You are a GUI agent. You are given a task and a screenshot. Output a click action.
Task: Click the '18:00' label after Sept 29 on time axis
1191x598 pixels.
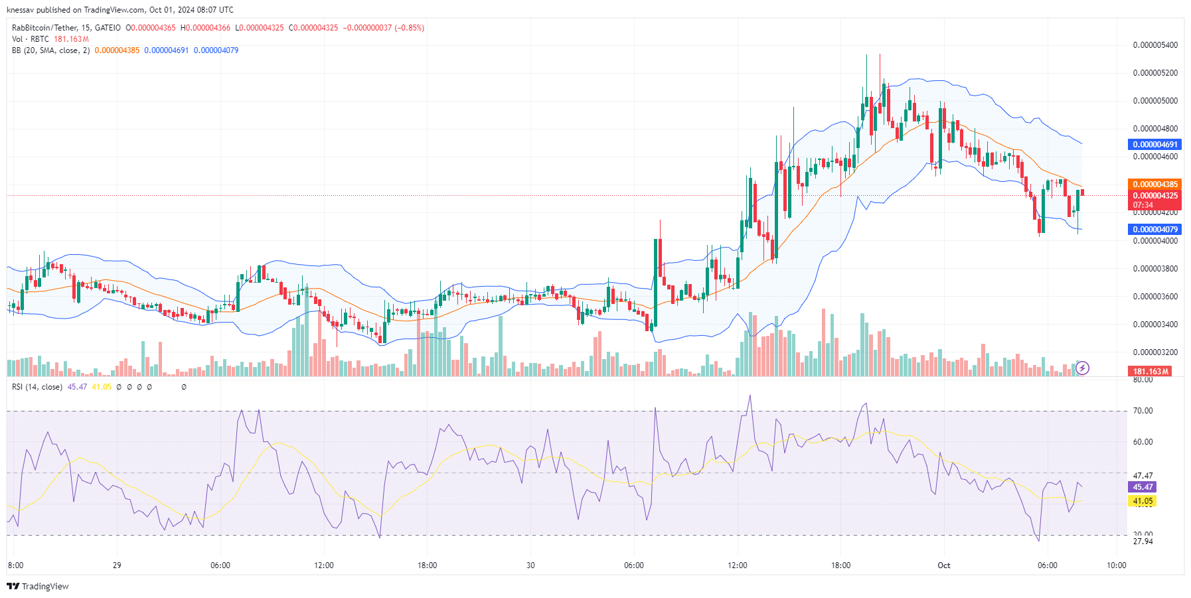[x=427, y=565]
